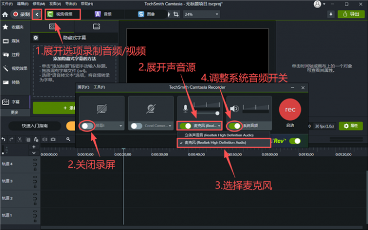Viewport: 368px width, 230px height.
Task: Expand the 麦克风 audio source dropdown
Action: pos(219,126)
